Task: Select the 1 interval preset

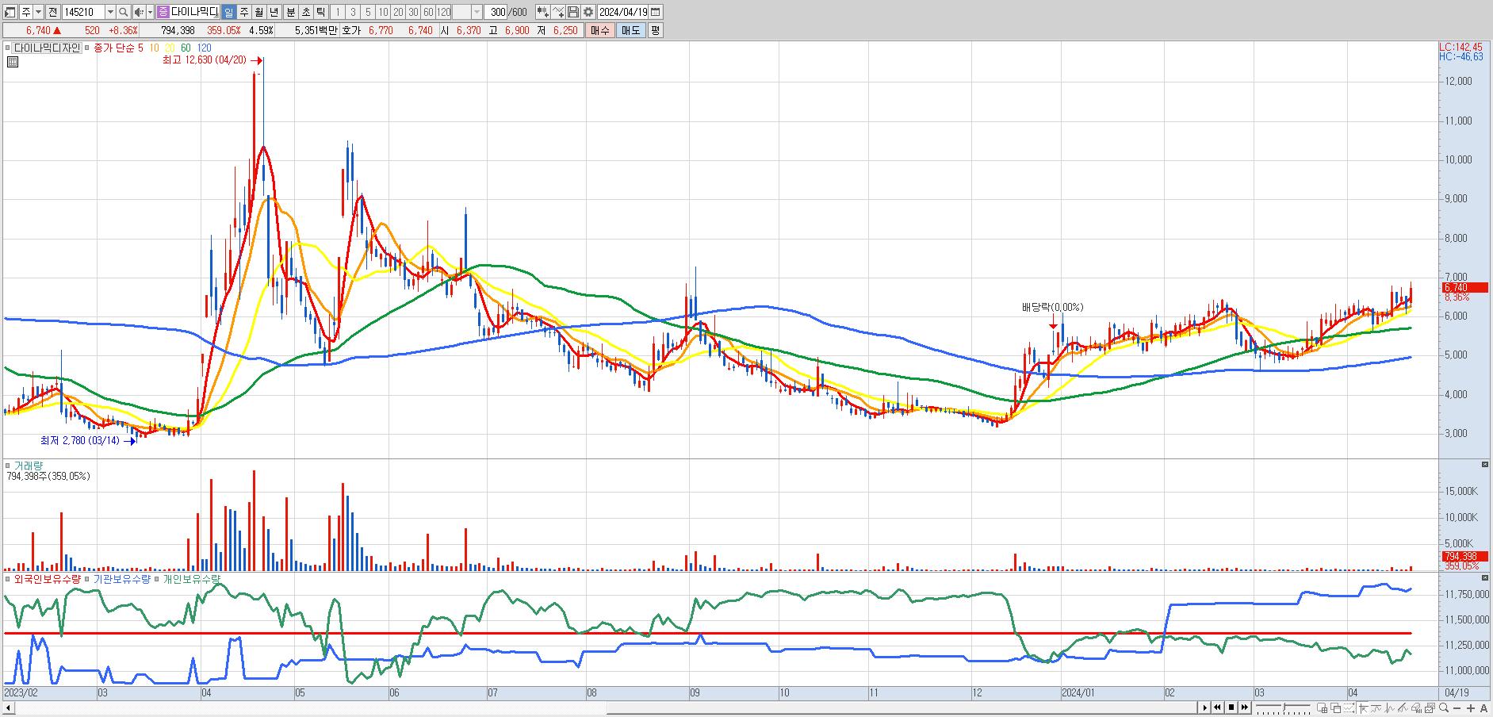Action: (x=338, y=12)
